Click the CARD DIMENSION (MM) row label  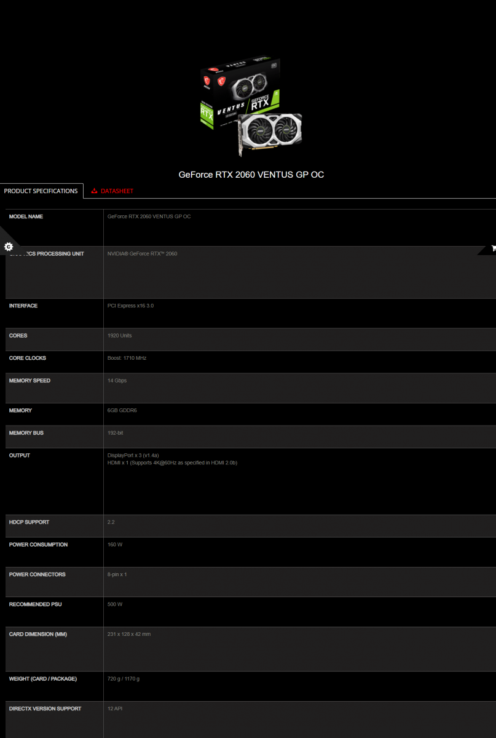[x=38, y=634]
